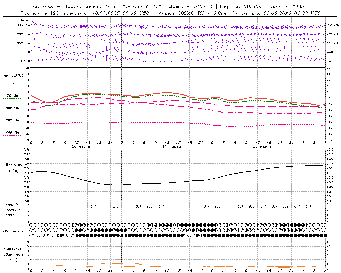Click the latitude value 56.854

tap(253, 6)
